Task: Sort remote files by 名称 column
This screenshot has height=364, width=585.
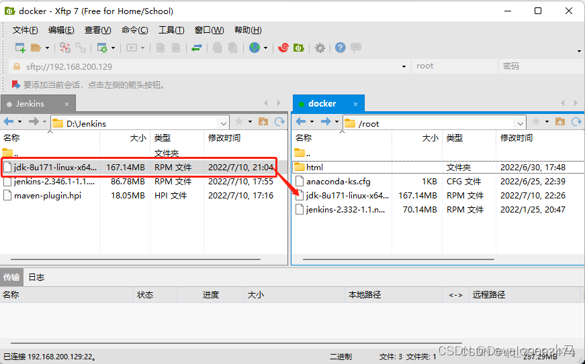Action: coord(342,138)
